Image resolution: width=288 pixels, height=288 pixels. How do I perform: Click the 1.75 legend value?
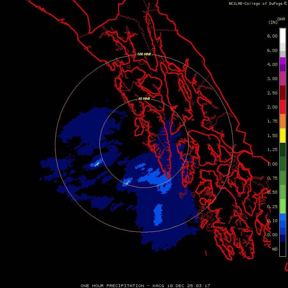pos(272,121)
